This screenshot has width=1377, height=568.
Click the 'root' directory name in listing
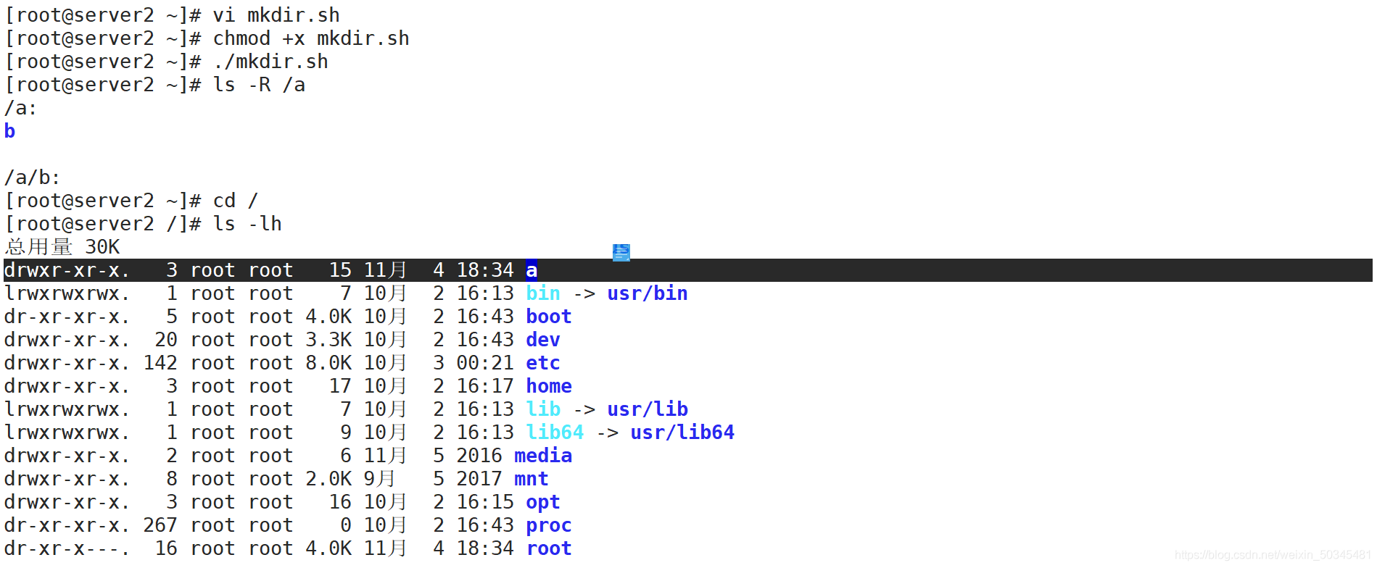[x=549, y=548]
